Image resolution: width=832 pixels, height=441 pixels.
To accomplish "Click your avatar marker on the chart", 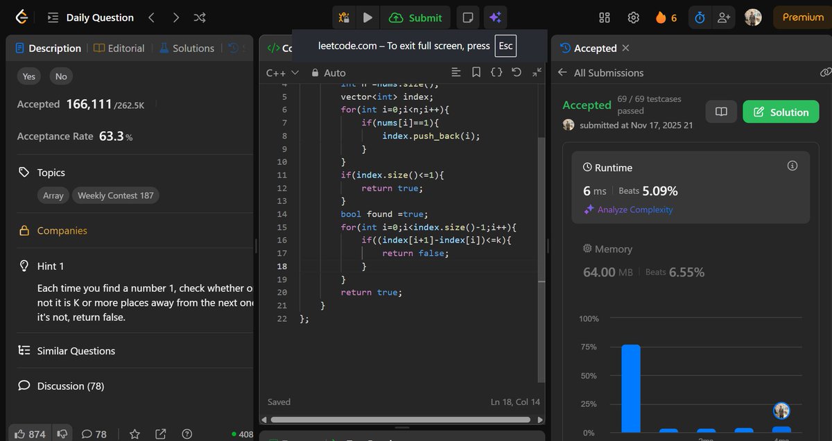I will [x=781, y=410].
